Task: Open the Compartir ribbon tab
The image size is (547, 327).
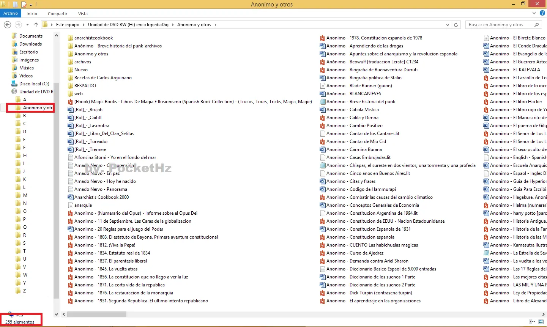Action: click(x=58, y=14)
